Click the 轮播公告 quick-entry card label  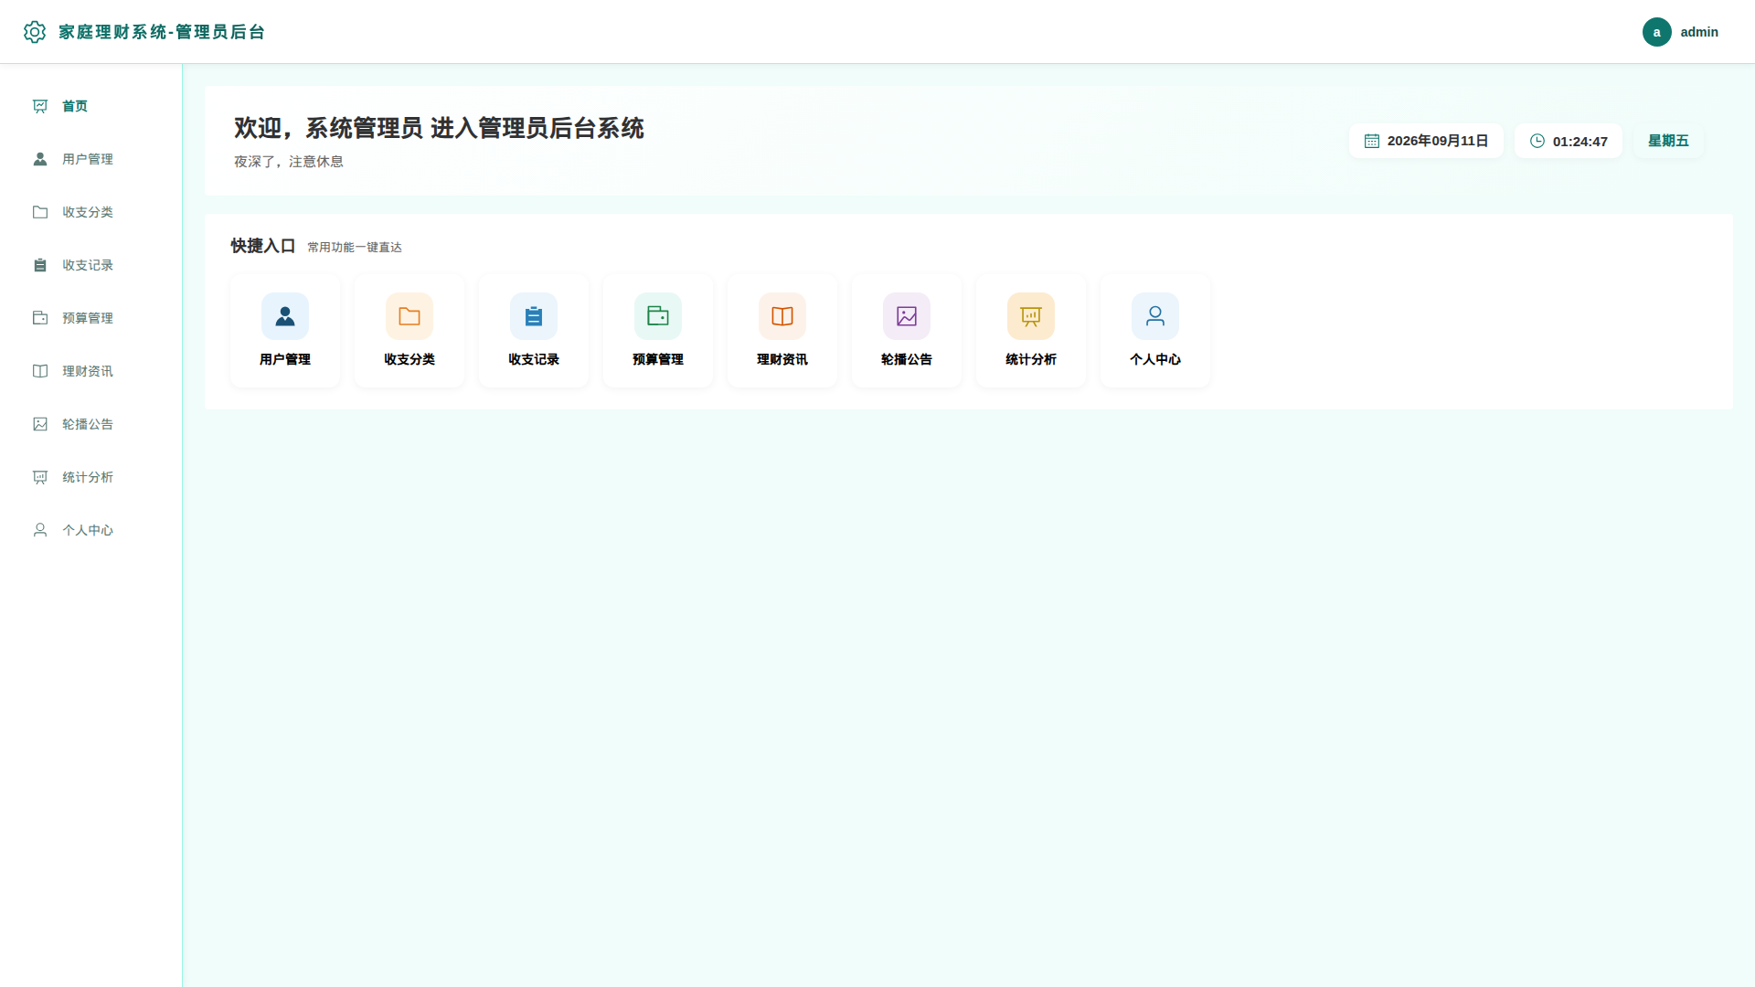pos(907,359)
